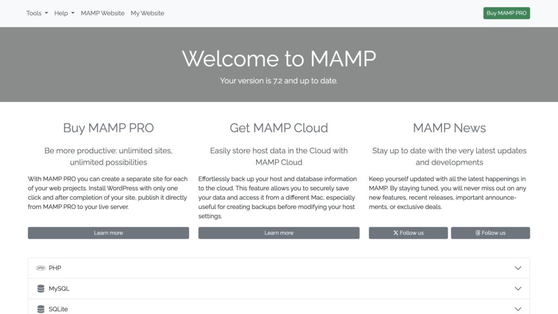Click Learn more under Buy MAMP PRO
The height and width of the screenshot is (314, 558).
pyautogui.click(x=108, y=233)
